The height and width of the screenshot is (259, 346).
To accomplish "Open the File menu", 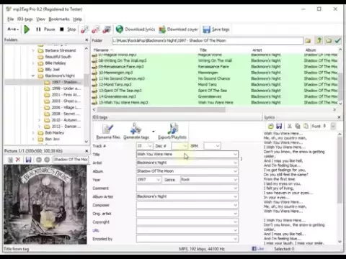I will coord(10,19).
